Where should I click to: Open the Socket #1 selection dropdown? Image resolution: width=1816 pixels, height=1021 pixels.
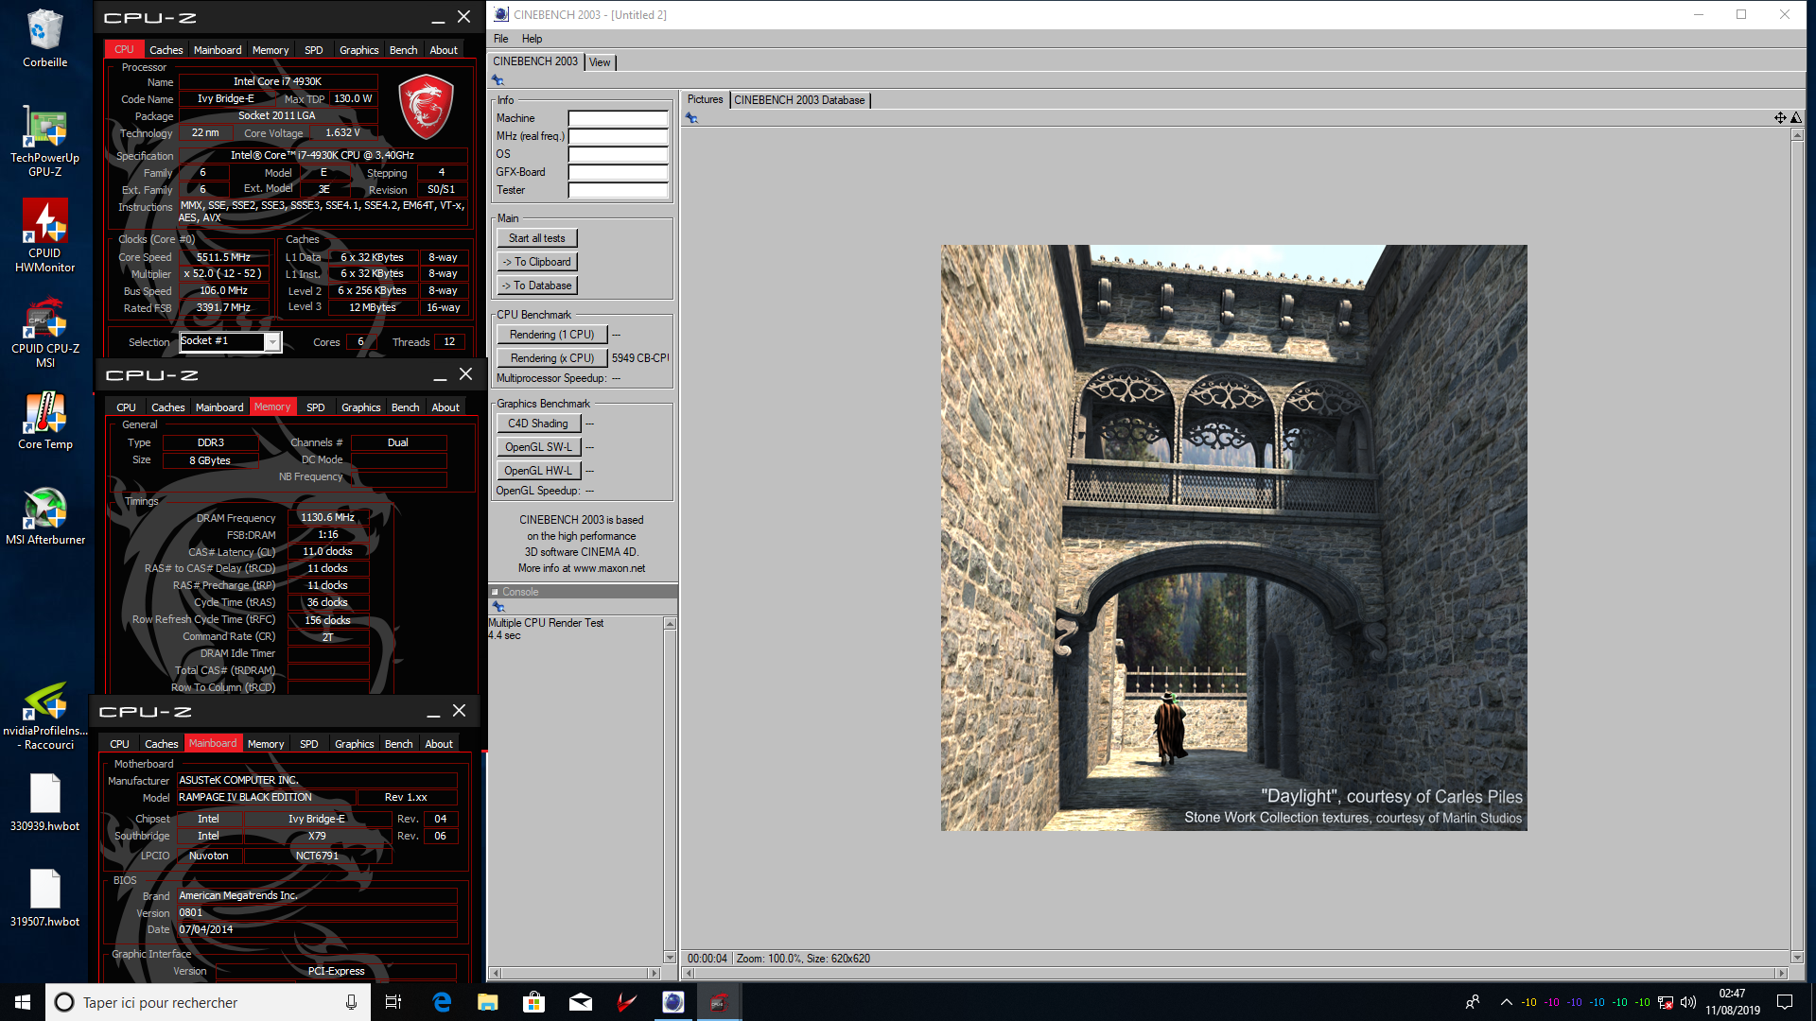230,341
